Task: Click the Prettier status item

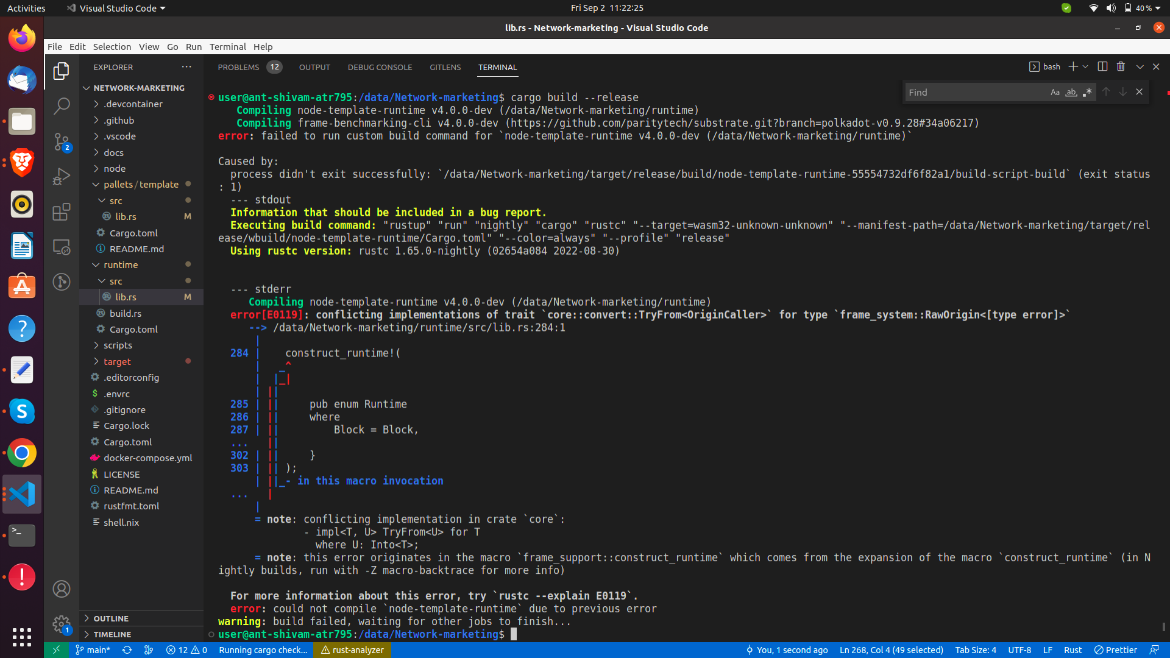Action: pyautogui.click(x=1115, y=650)
